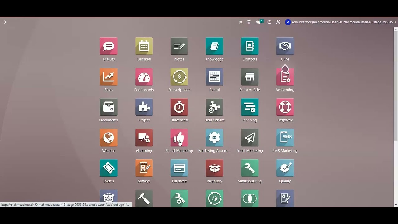
Task: Open the SMS Marketing app
Action: point(285,138)
